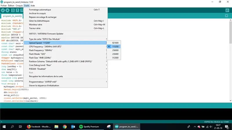Screen dimensions: 232x130
Task: Choose Récupérer les informations de la carte
Action: 66,76
